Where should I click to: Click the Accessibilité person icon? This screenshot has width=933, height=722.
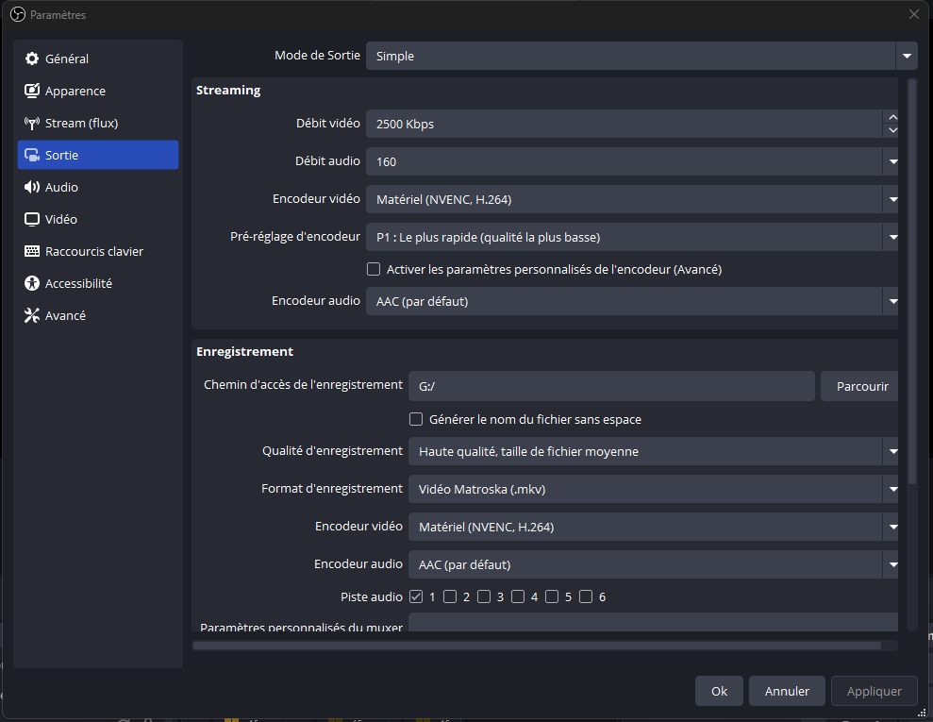(31, 283)
